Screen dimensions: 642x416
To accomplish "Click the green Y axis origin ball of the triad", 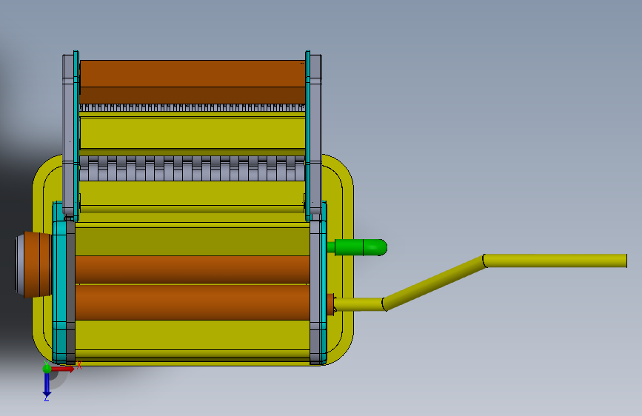I will pos(47,368).
